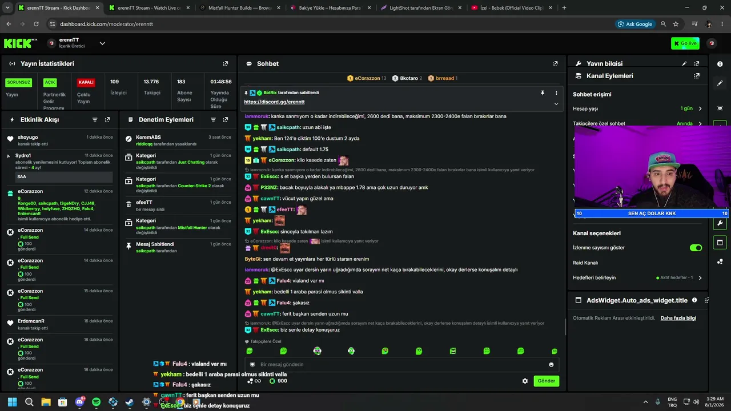Click the Raid Kanalı option
This screenshot has height=411, width=731.
pos(585,263)
